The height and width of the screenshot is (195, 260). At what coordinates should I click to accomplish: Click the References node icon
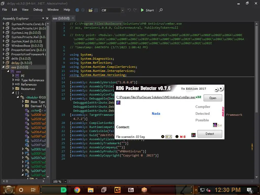(17, 84)
